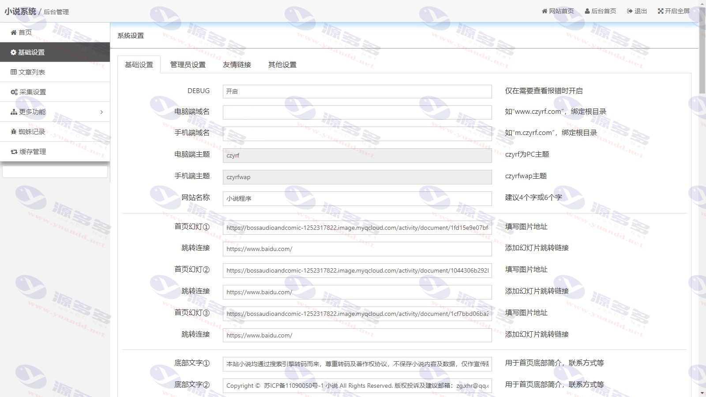Click the 小说系统 site title
Viewport: 706px width, 397px height.
tap(20, 11)
